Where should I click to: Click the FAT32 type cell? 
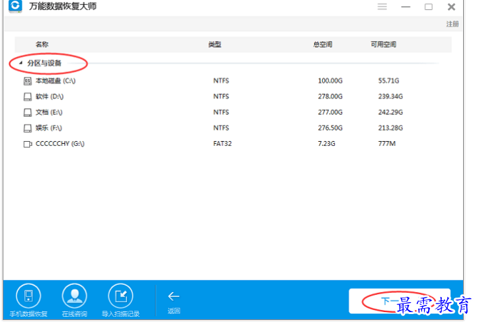point(222,144)
